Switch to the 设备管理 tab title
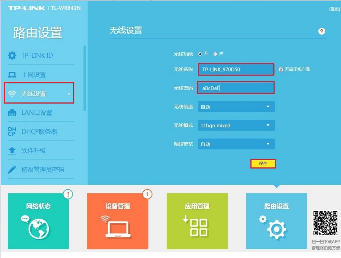This screenshot has width=341, height=258. [118, 206]
